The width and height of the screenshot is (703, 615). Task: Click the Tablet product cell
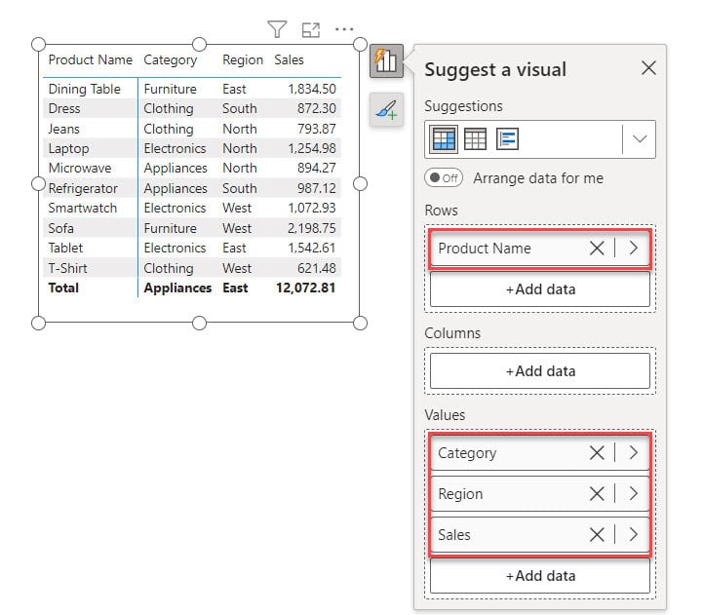(x=65, y=248)
